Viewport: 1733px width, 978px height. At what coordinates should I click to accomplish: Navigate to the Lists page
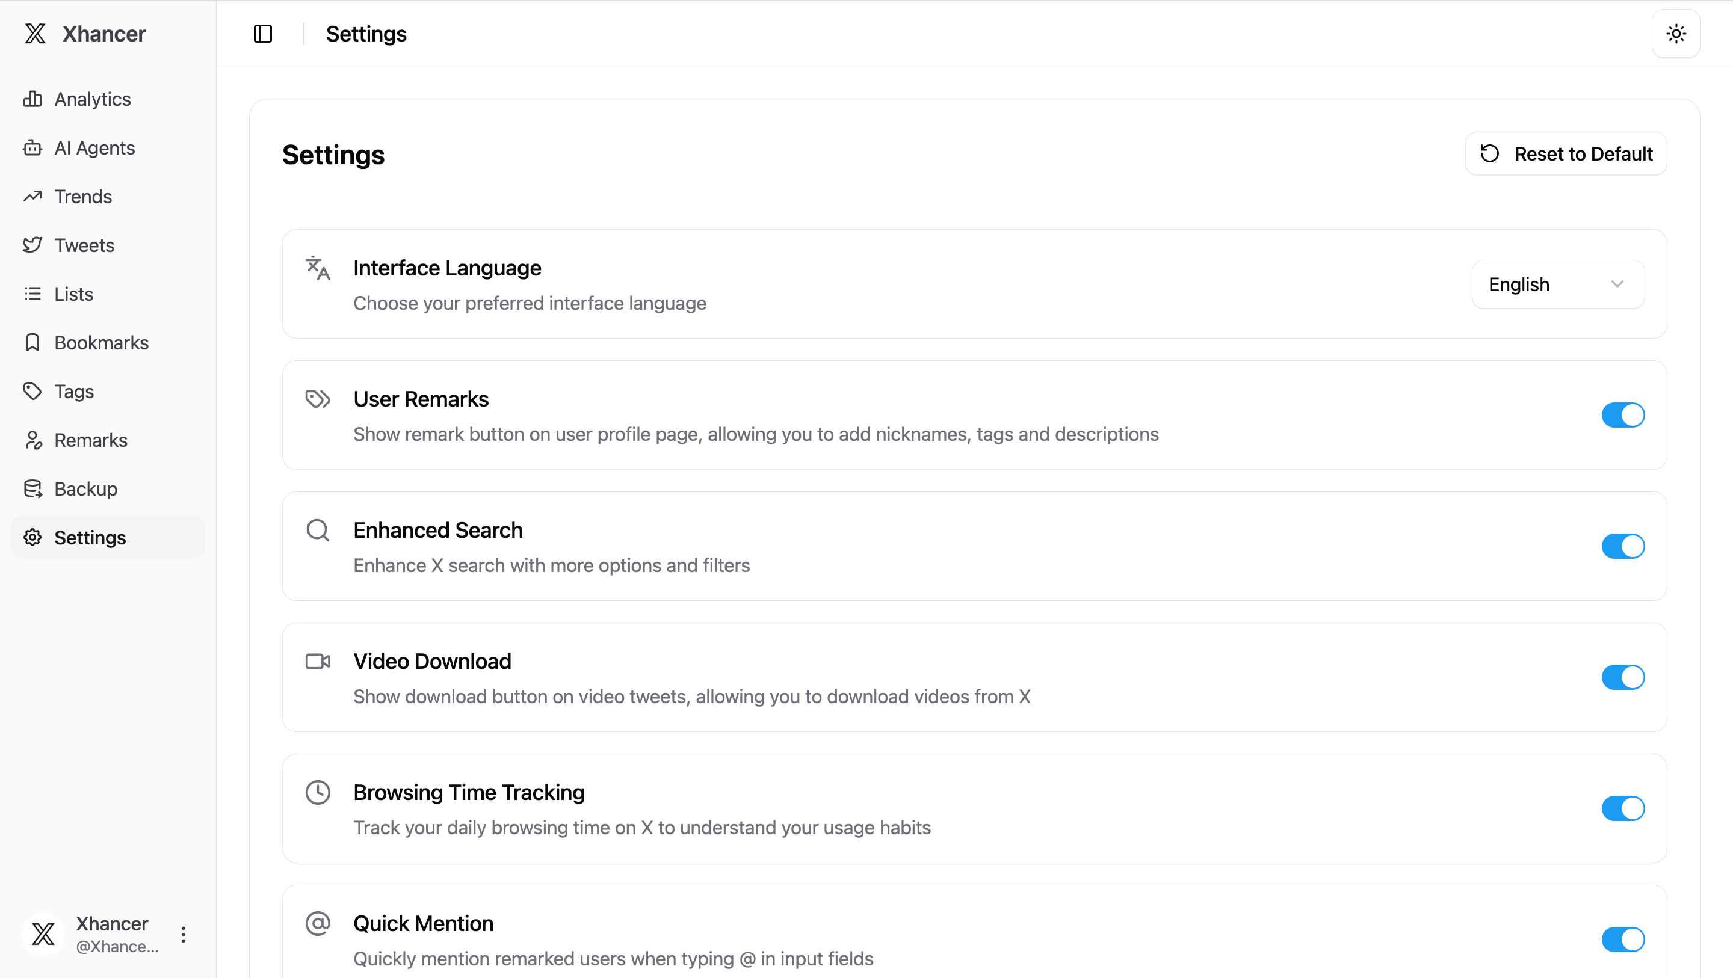73,294
